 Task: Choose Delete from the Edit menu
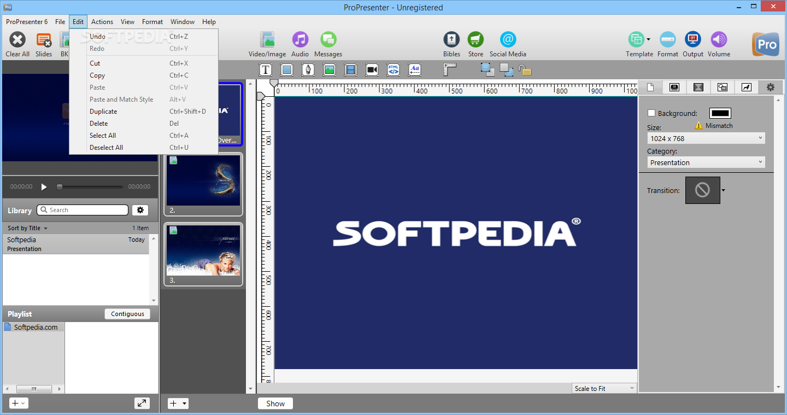click(144, 124)
